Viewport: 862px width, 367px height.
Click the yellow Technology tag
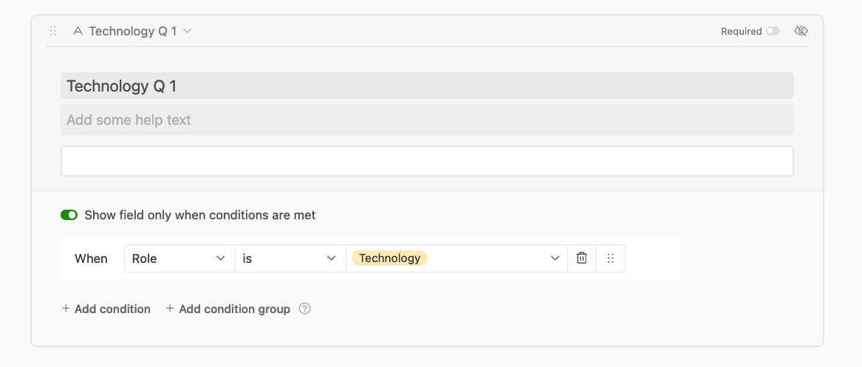point(390,258)
